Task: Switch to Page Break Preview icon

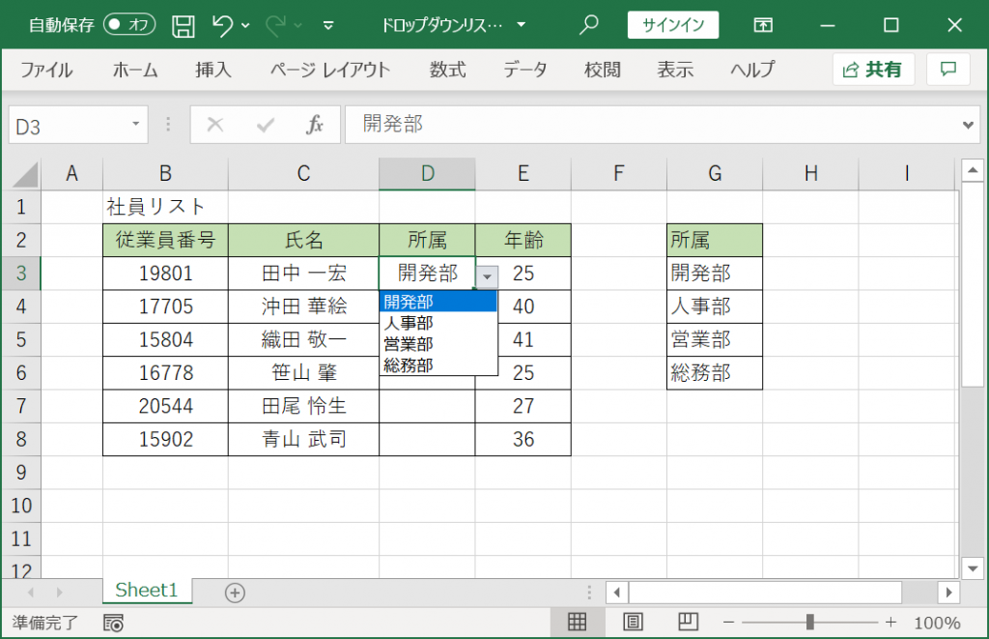Action: tap(688, 622)
